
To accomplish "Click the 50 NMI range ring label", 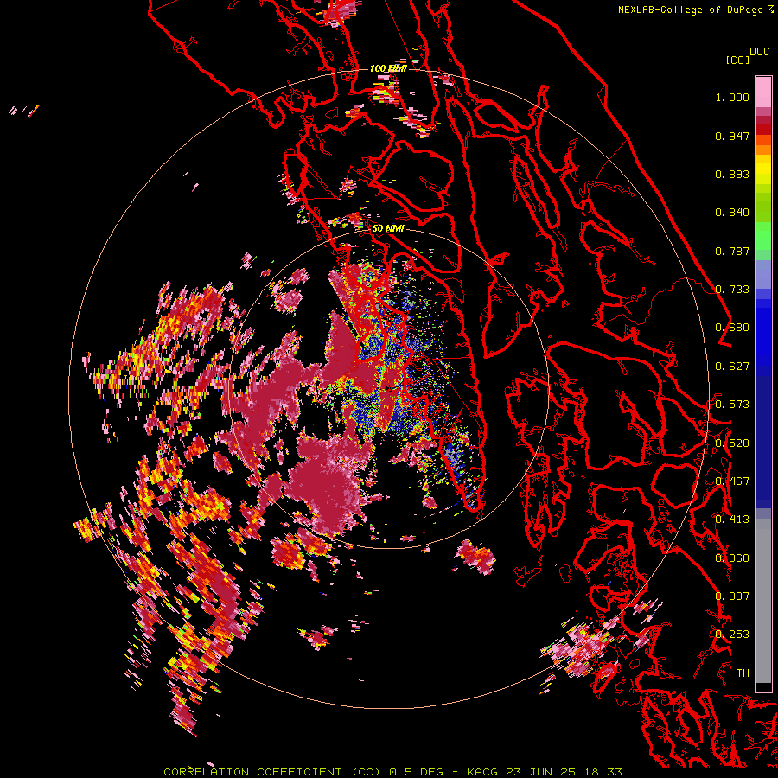I will pos(388,228).
